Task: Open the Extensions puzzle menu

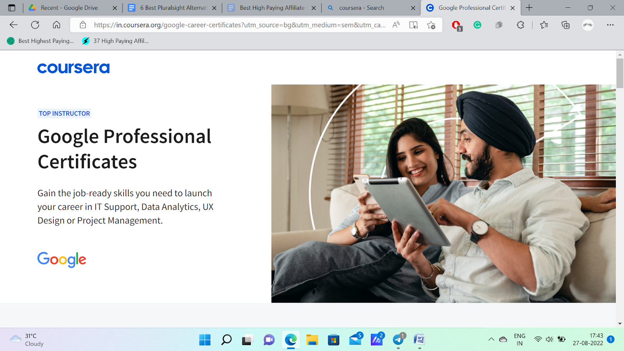Action: [x=520, y=25]
